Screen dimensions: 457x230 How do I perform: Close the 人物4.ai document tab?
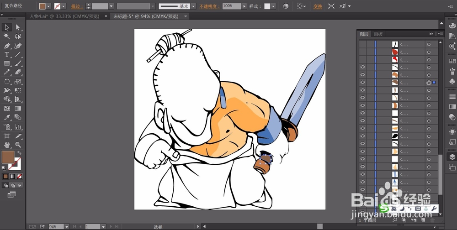click(x=106, y=16)
